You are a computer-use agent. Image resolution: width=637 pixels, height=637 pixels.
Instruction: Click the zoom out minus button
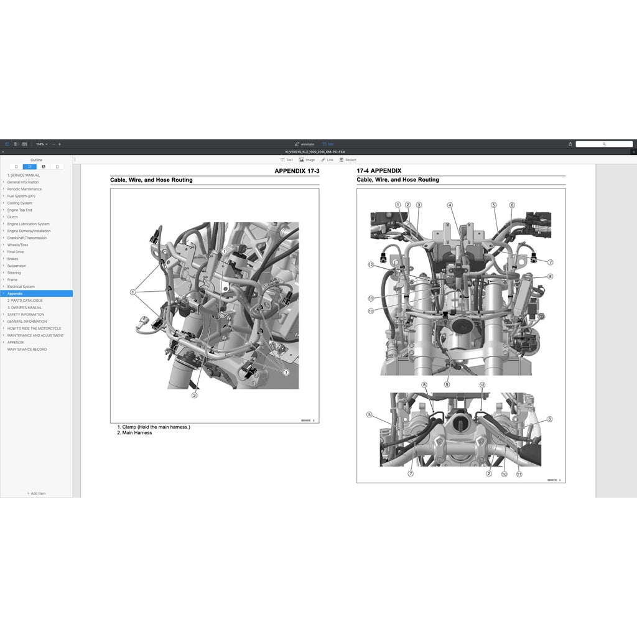click(53, 144)
